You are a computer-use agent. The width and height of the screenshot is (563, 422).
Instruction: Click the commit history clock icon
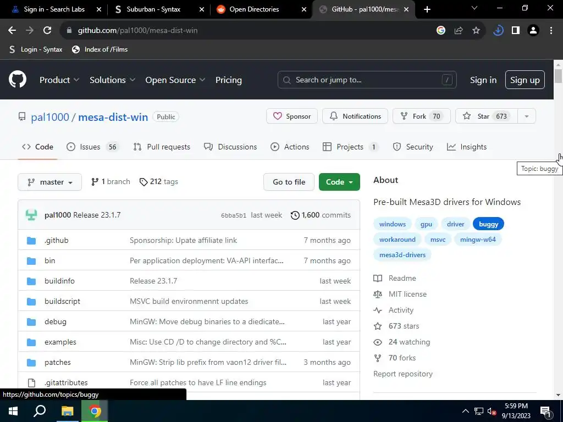[295, 215]
